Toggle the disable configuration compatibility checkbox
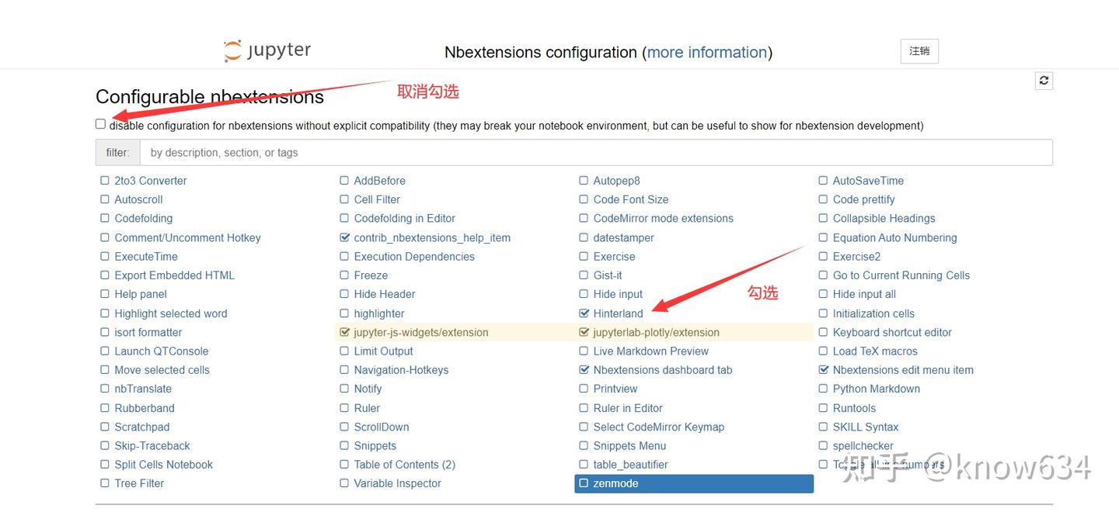Image resolution: width=1119 pixels, height=512 pixels. tap(100, 124)
